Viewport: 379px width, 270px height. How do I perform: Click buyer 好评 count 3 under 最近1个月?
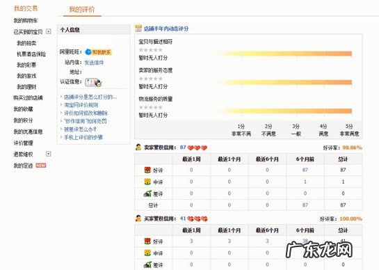pyautogui.click(x=229, y=241)
